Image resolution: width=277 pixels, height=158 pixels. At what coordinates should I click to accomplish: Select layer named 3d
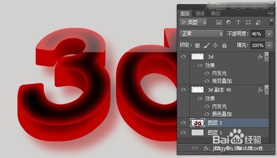click(x=211, y=57)
